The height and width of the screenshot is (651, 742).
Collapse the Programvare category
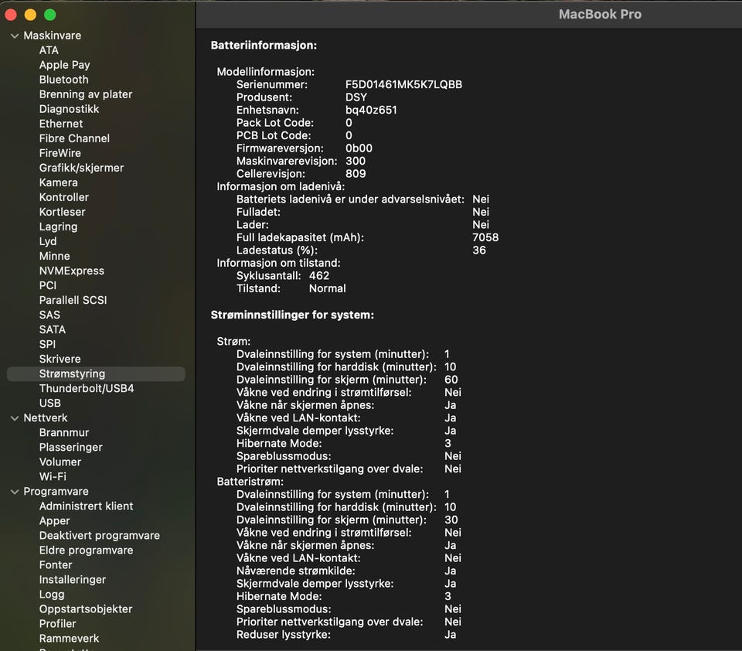pyautogui.click(x=14, y=491)
